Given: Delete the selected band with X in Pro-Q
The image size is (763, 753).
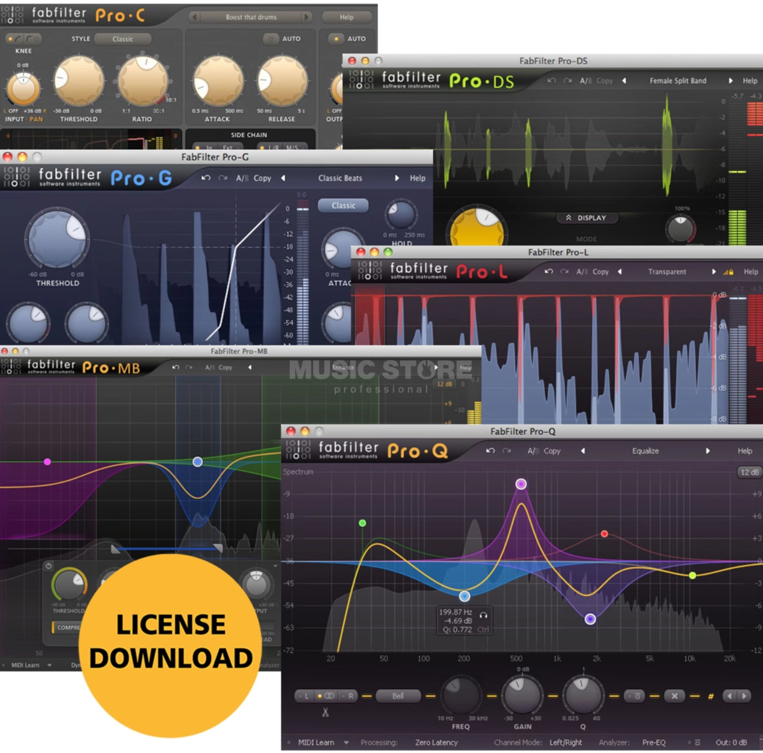Looking at the screenshot, I should click(x=674, y=696).
